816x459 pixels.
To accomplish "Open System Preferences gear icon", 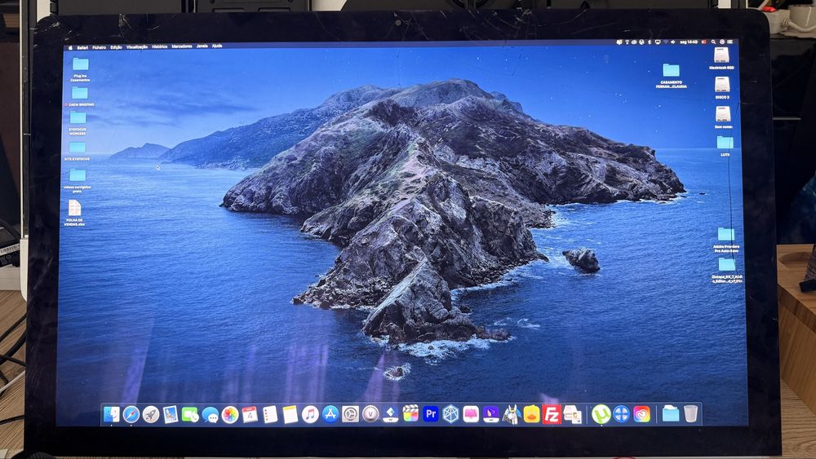I will point(350,414).
